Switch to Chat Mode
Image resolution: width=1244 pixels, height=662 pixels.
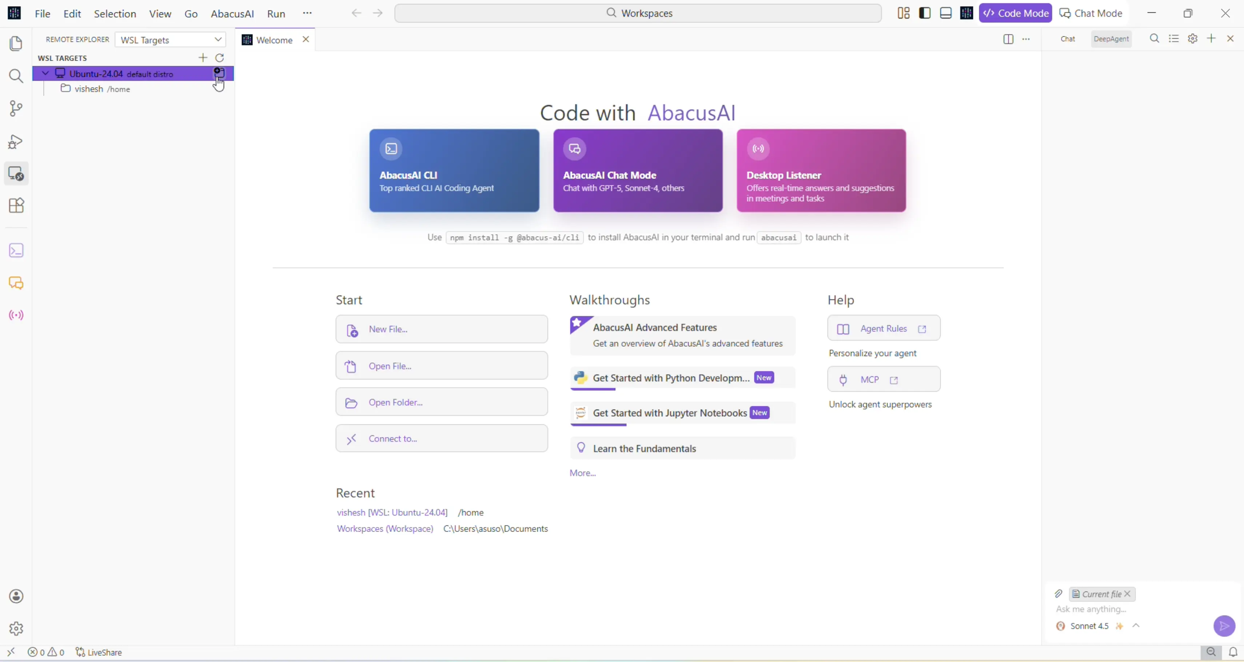[x=1091, y=13]
